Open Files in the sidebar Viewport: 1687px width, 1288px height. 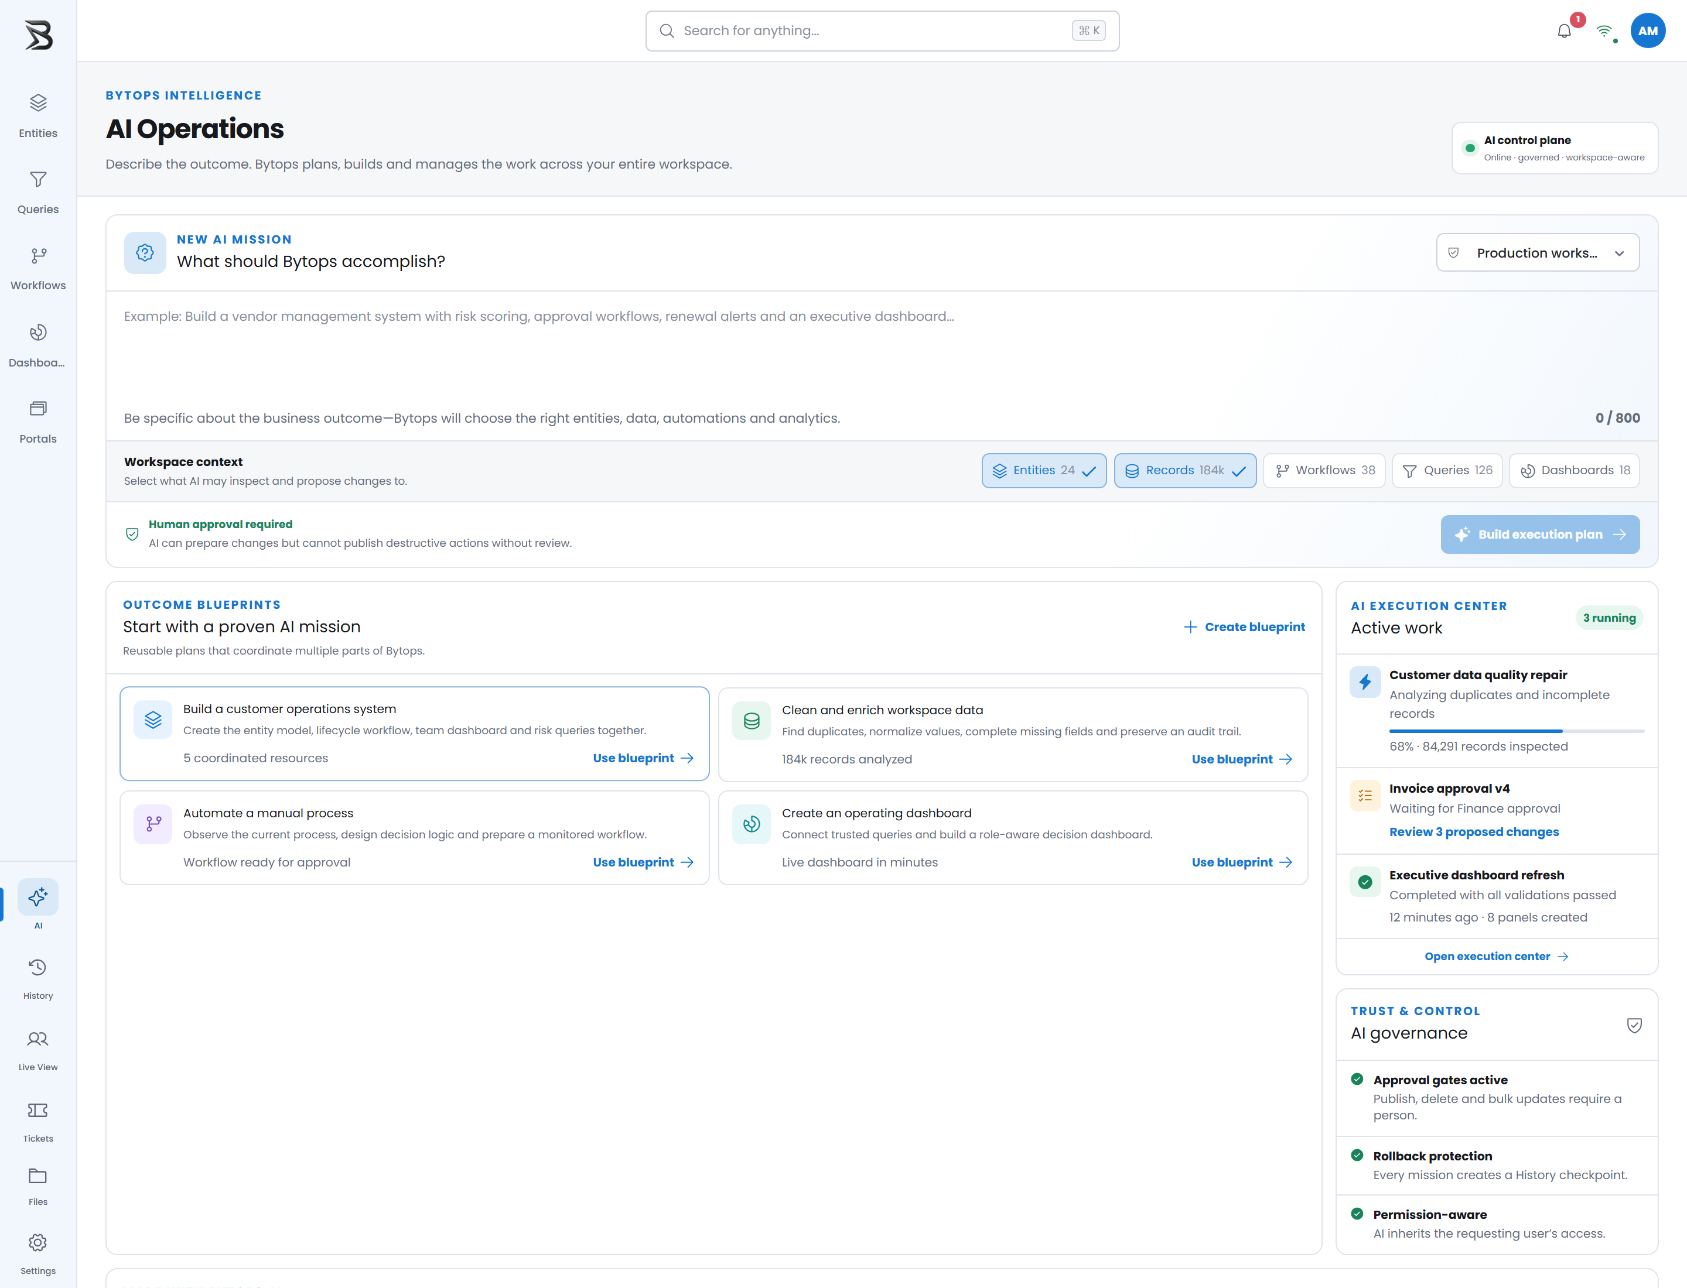click(x=37, y=1186)
